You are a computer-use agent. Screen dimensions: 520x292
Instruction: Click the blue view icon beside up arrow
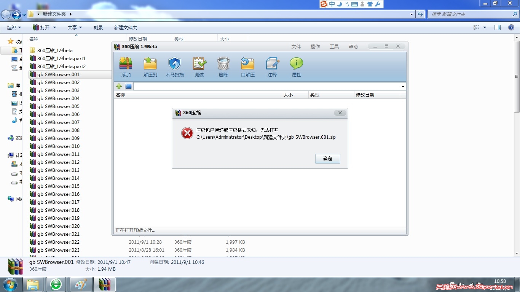128,86
